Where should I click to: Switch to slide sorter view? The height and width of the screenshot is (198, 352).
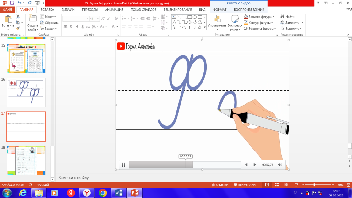pyautogui.click(x=277, y=185)
